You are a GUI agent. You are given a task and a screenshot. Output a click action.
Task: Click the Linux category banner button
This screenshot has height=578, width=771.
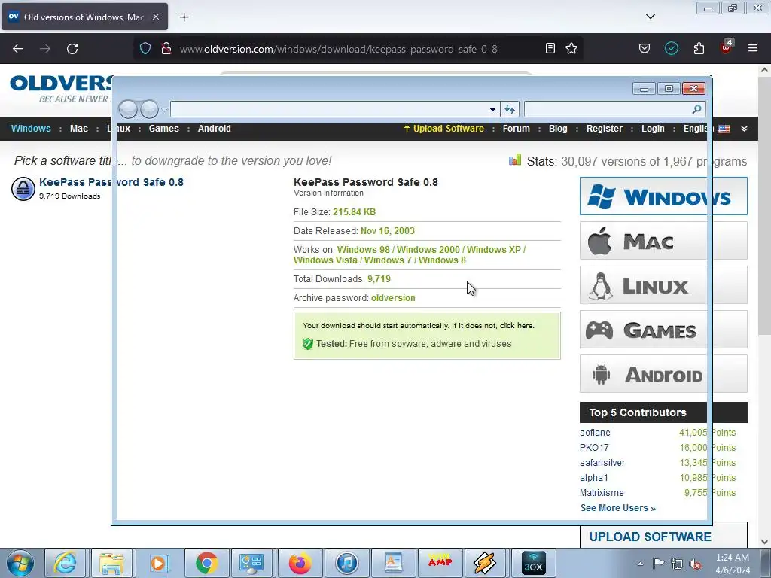(663, 285)
